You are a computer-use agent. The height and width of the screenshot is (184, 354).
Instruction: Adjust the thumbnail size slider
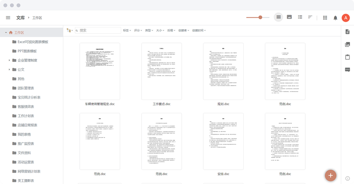click(261, 18)
